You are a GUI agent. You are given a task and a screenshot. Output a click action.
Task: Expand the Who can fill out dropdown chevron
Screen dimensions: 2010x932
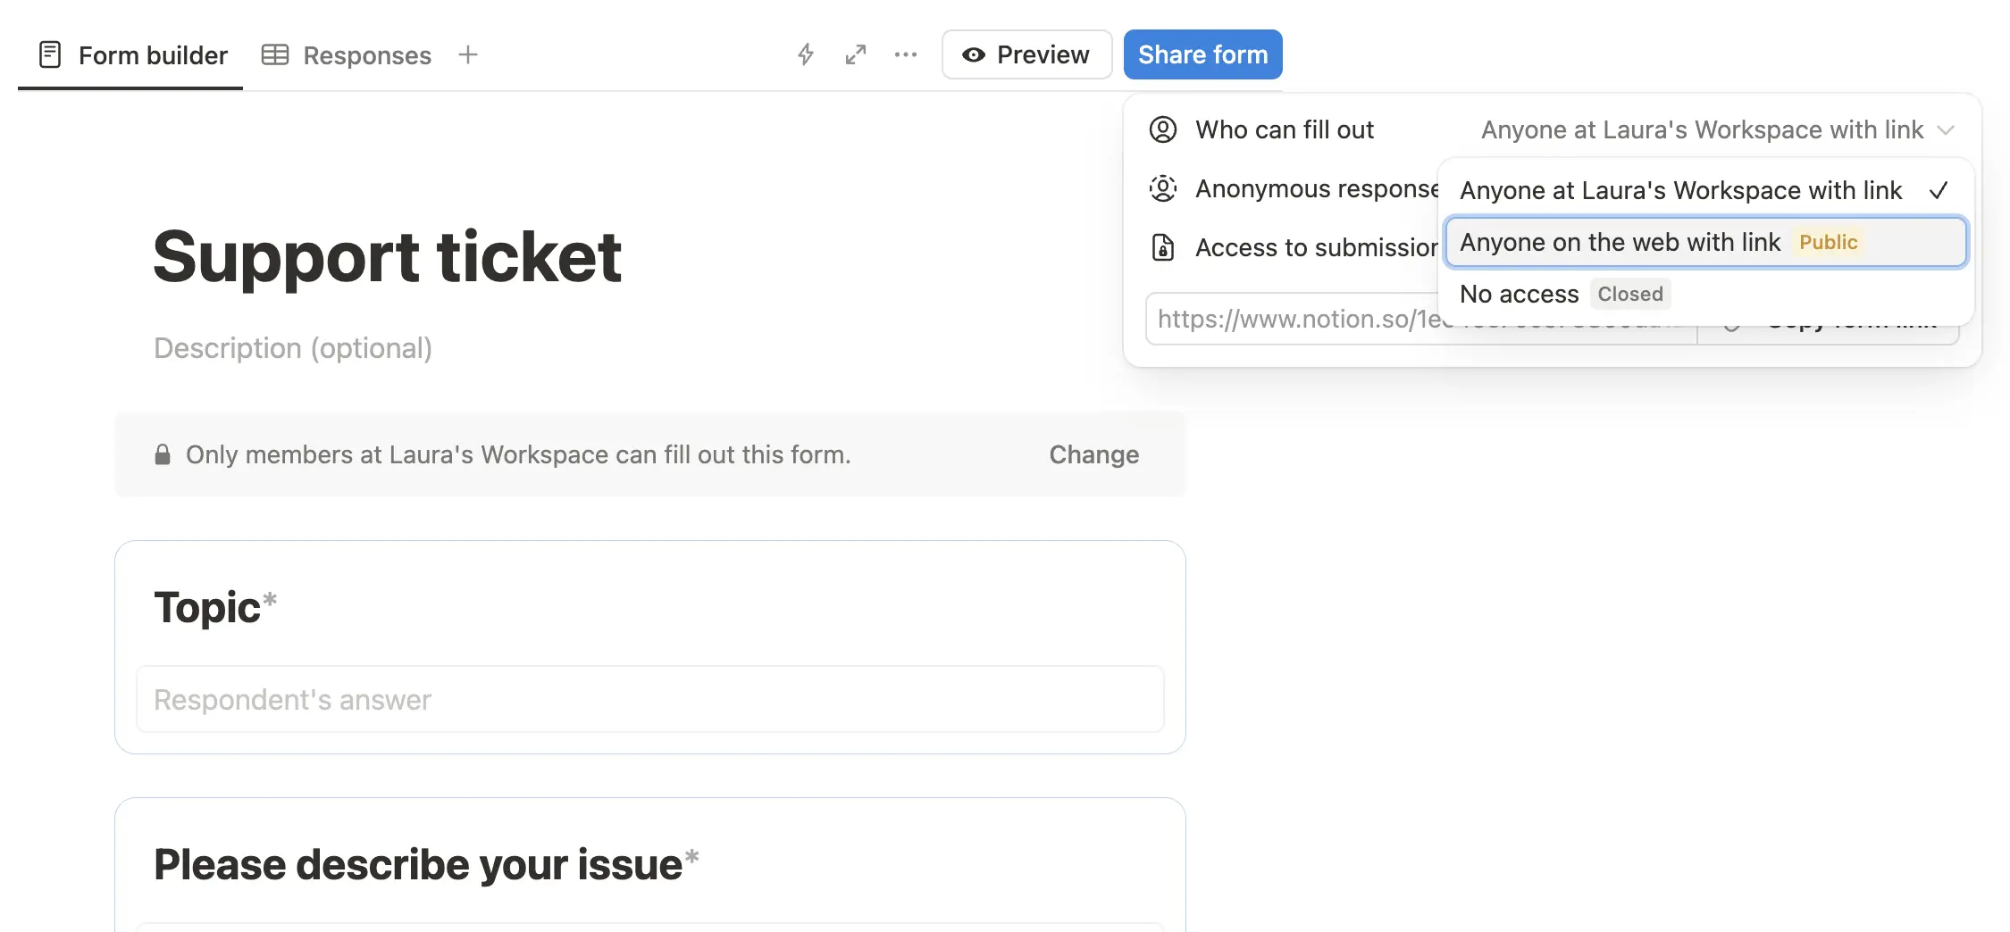(1946, 130)
